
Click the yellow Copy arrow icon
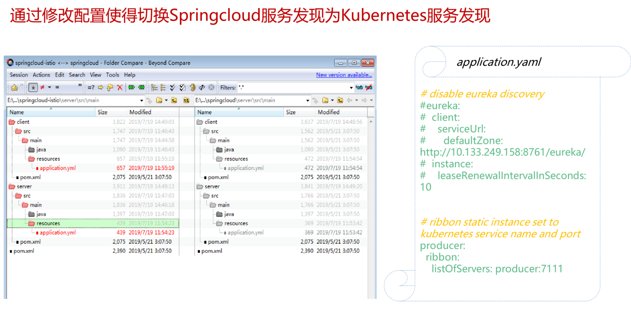coord(101,88)
